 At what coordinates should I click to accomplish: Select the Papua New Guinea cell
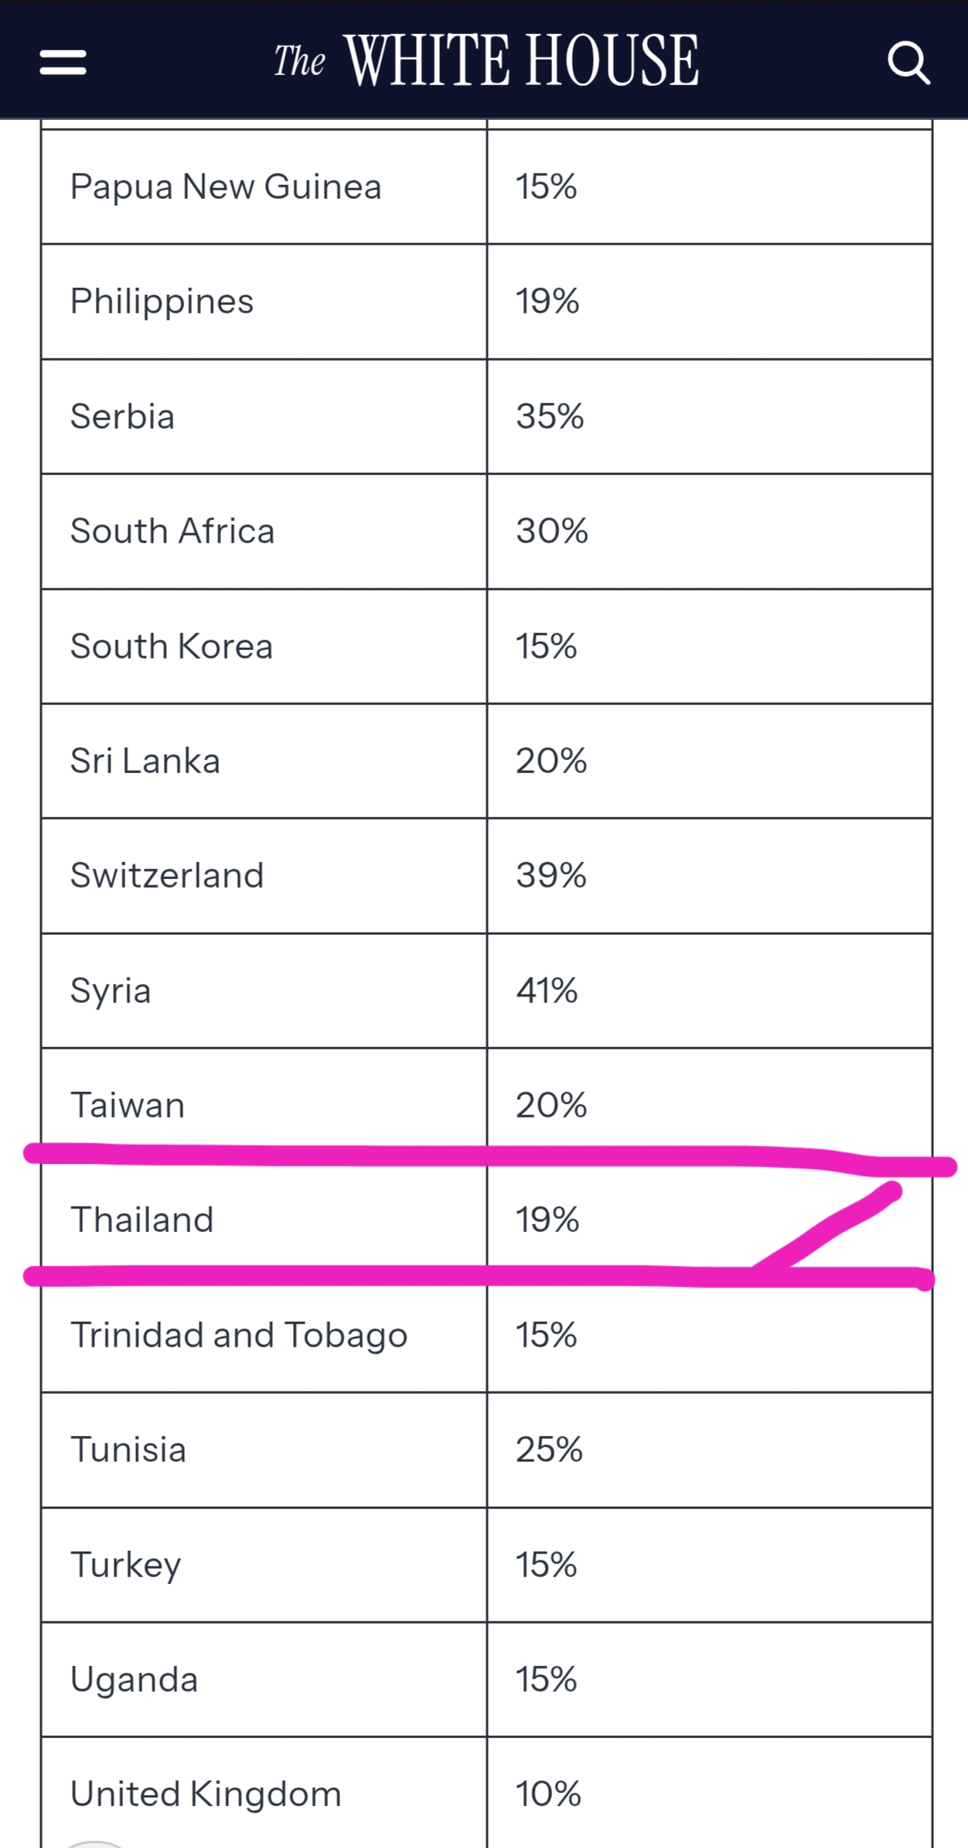click(226, 187)
